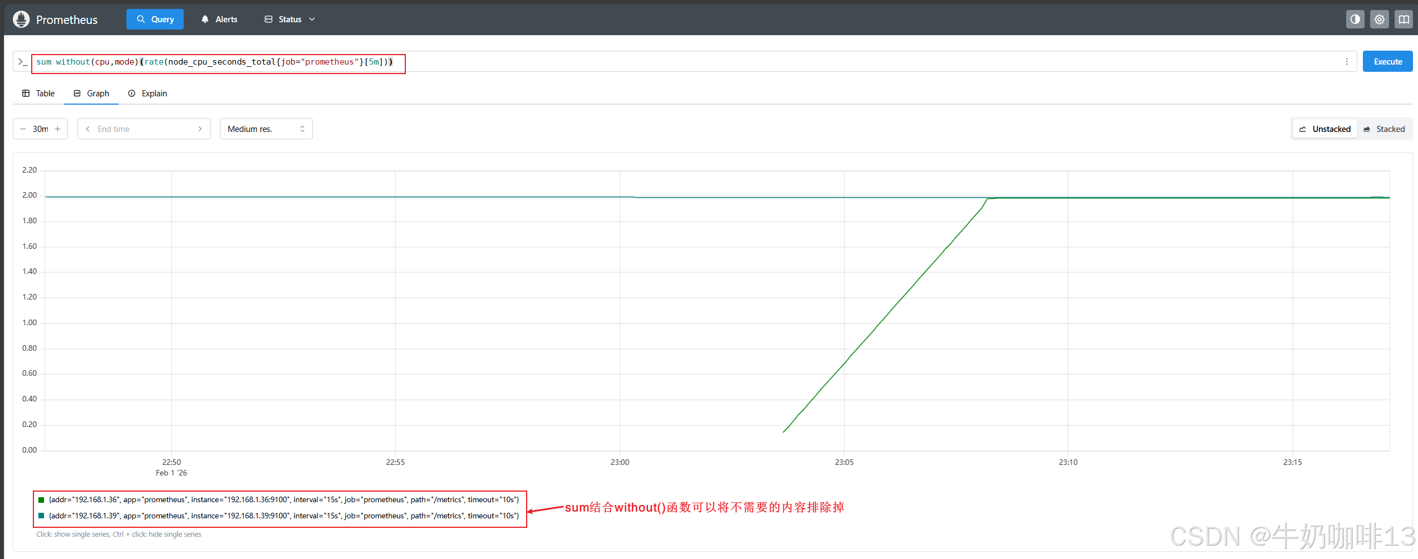Select the Graph tab
Viewport: 1418px width, 559px height.
pos(91,94)
